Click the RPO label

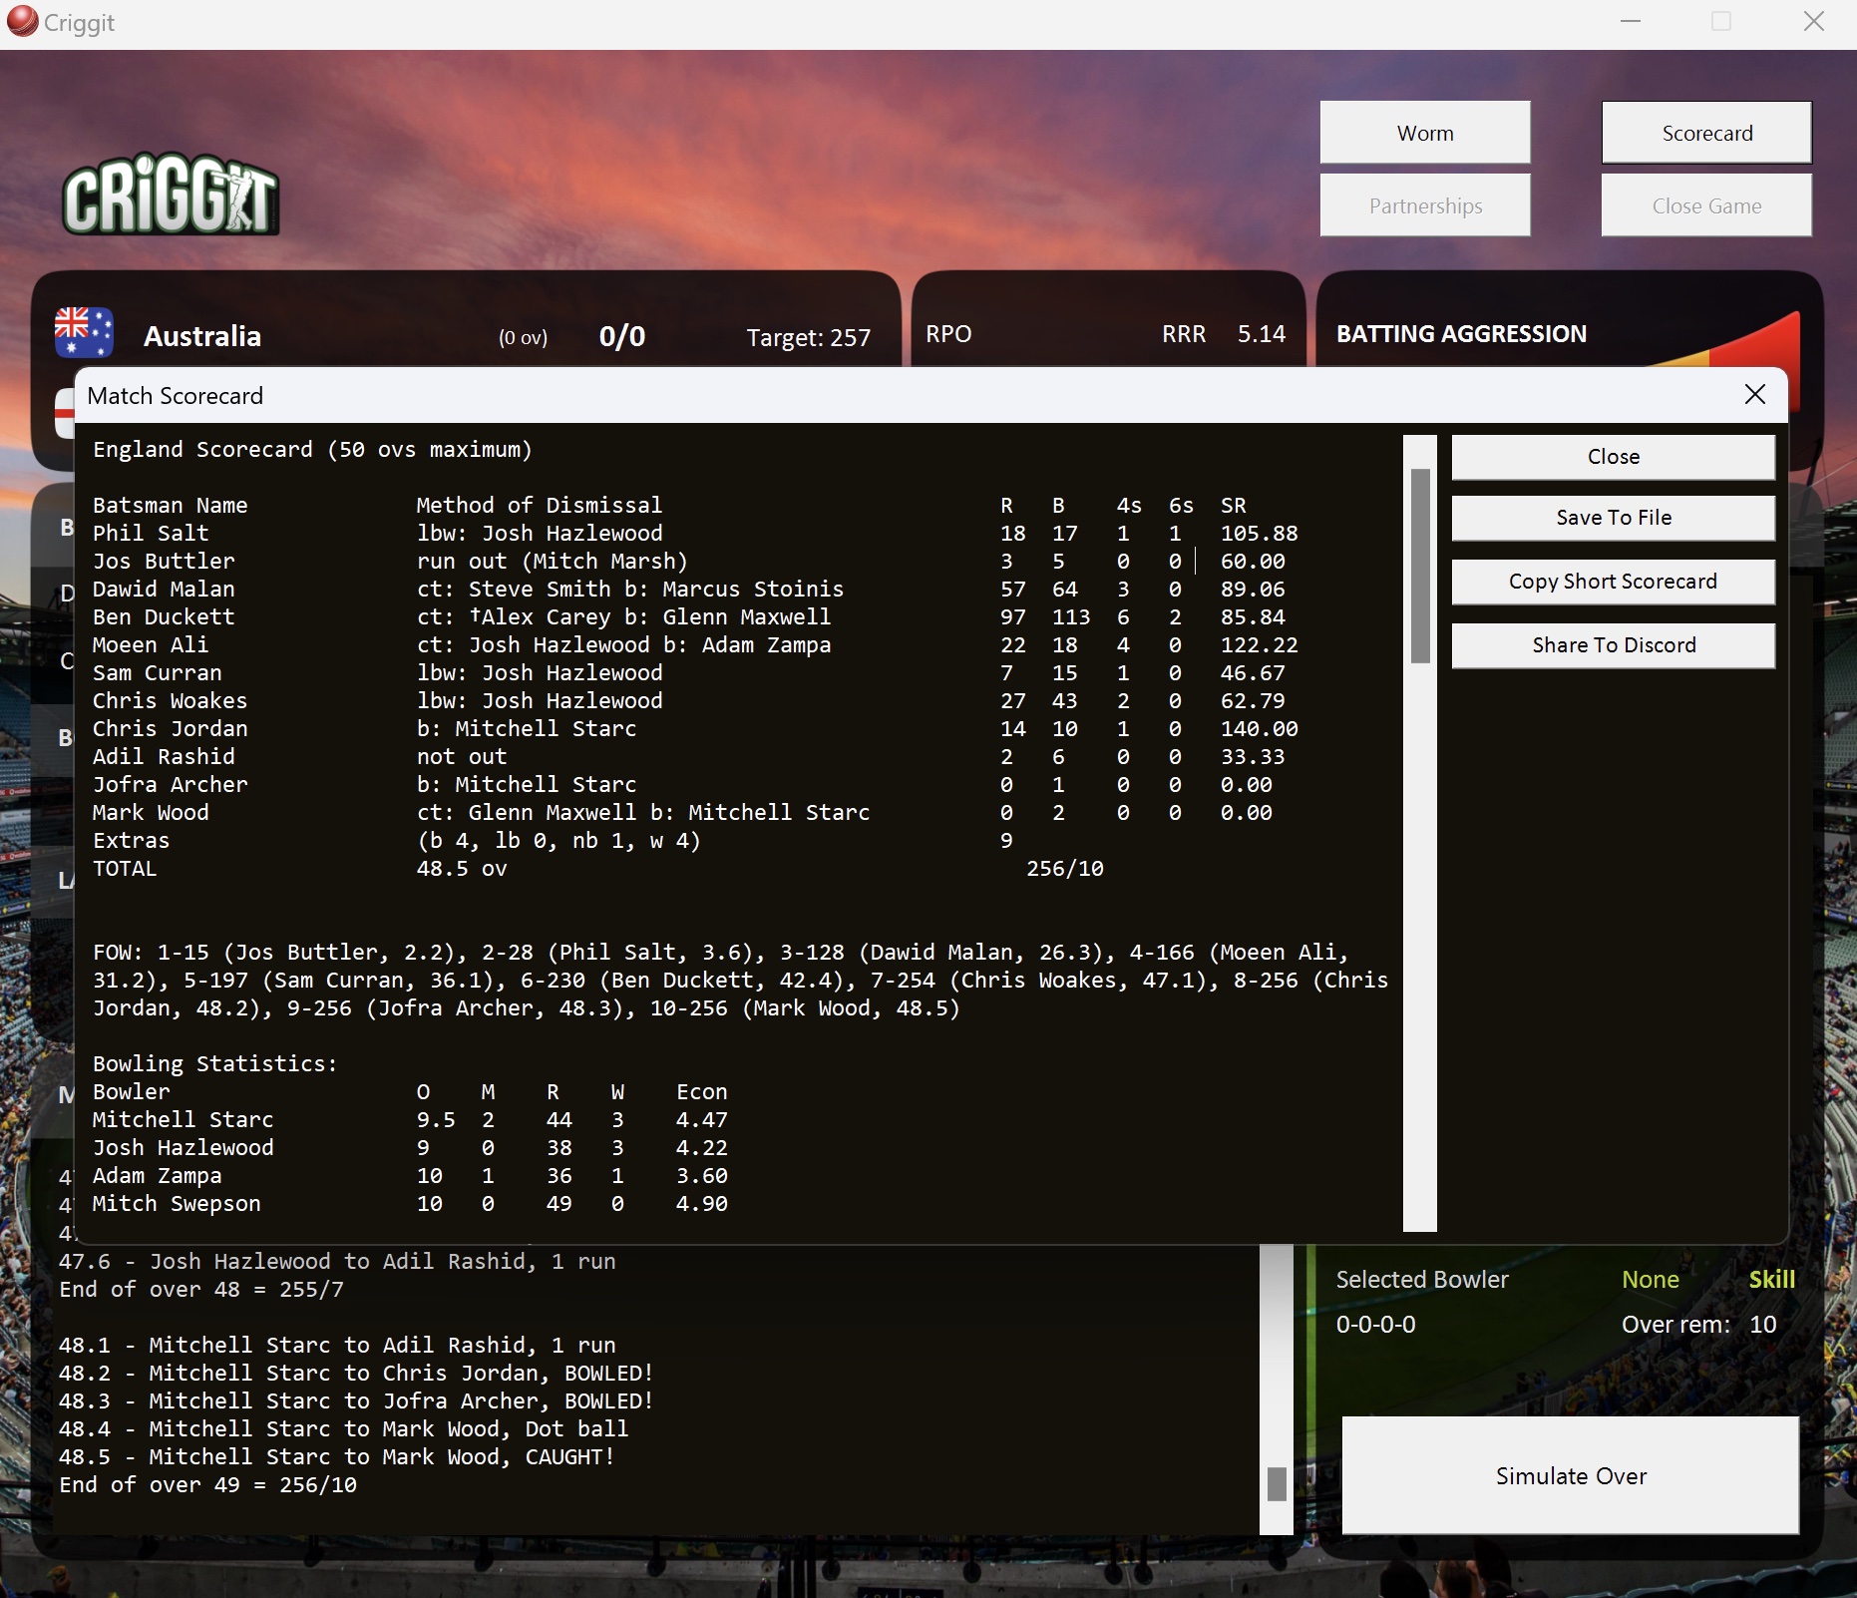click(948, 334)
